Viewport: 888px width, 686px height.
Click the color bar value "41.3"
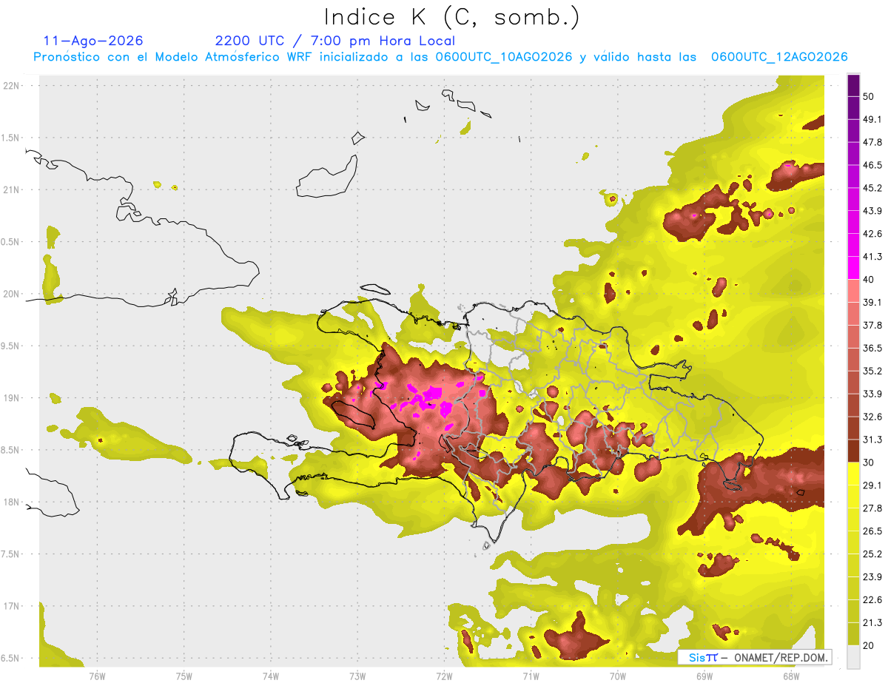coord(872,257)
